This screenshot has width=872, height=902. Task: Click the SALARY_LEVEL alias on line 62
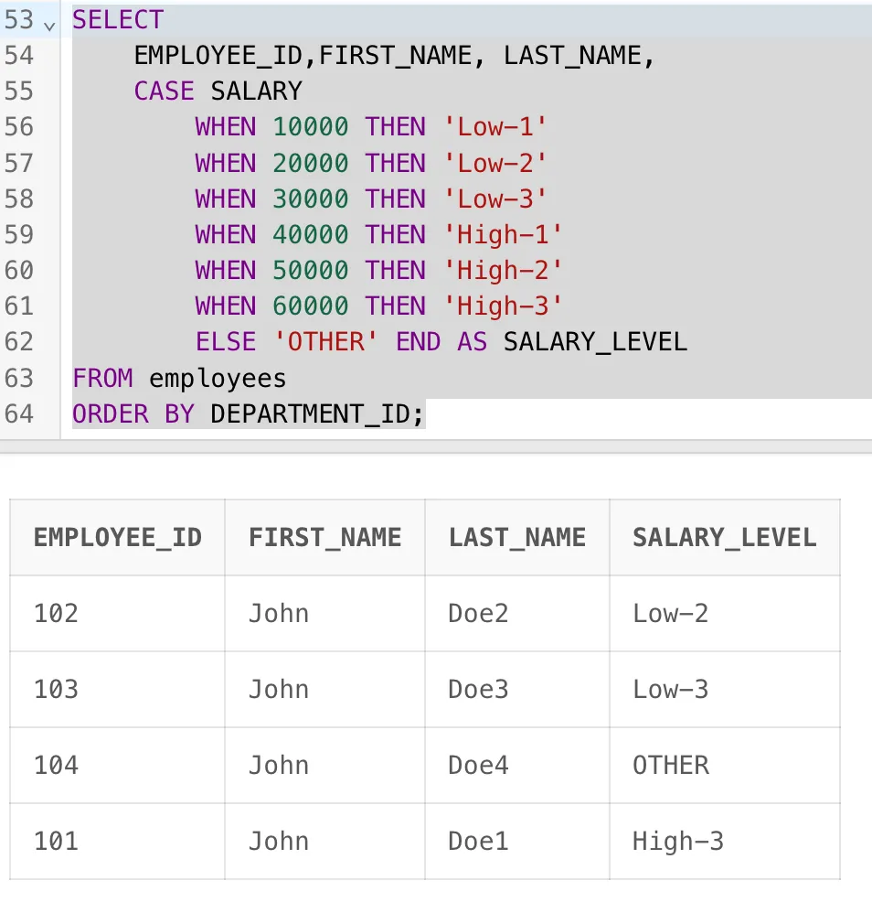tap(596, 342)
